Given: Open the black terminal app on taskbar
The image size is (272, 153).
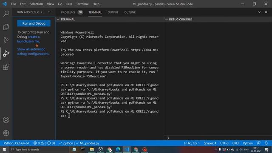Looking at the screenshot, I should click(83, 149).
